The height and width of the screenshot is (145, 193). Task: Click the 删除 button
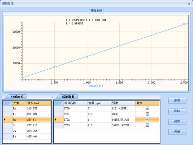coord(177,111)
